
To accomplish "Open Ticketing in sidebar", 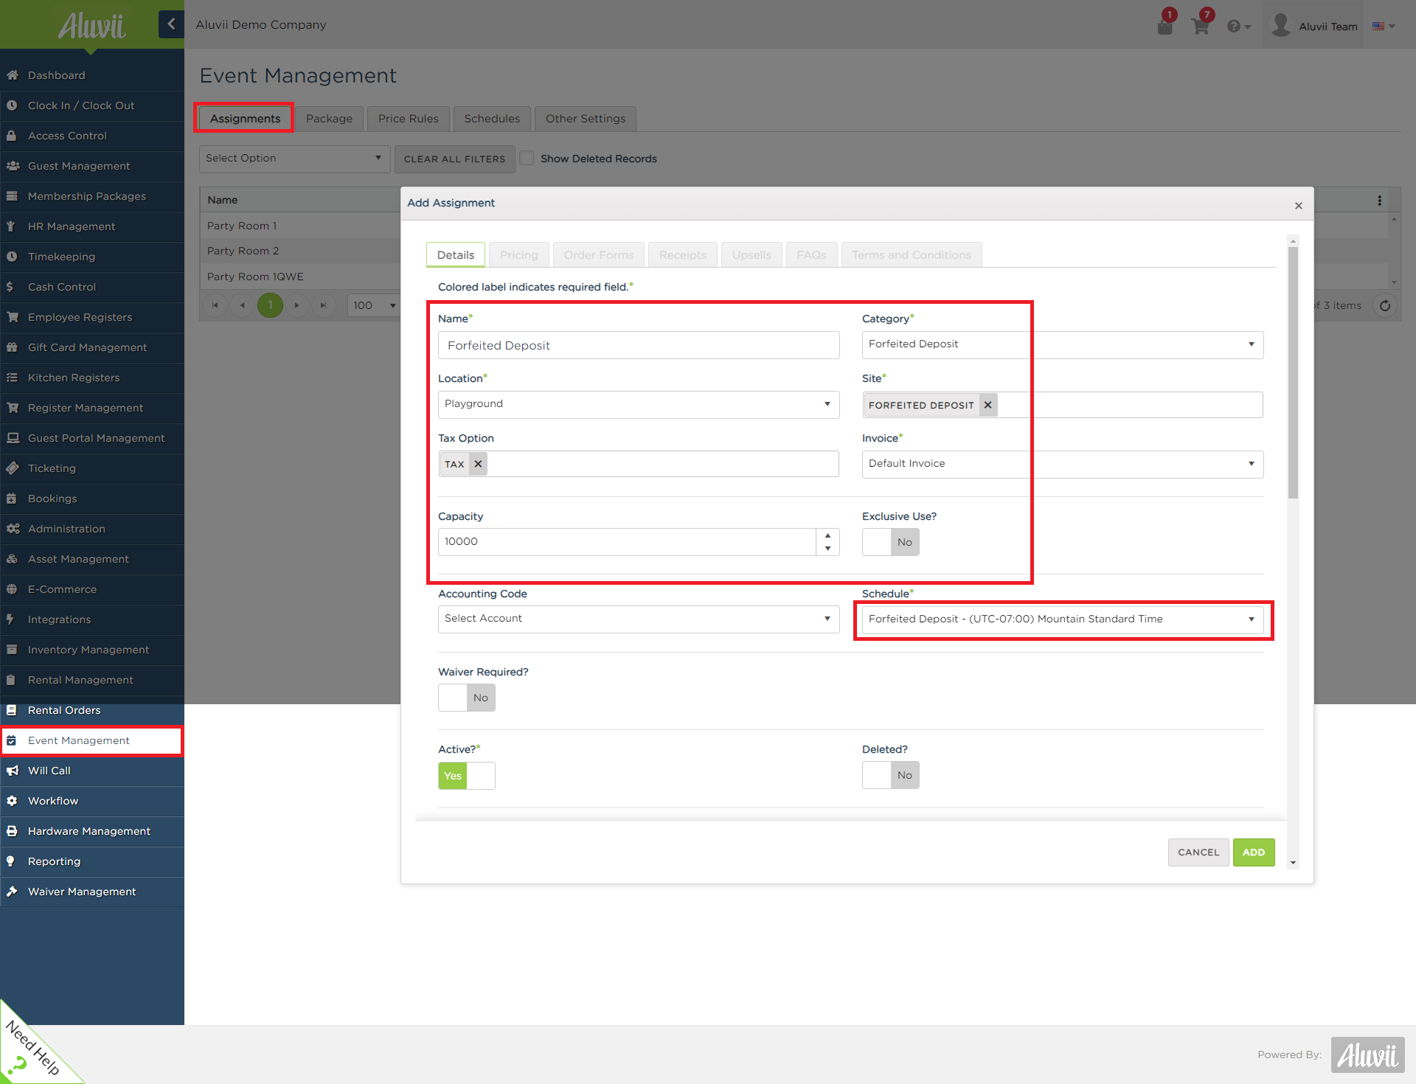I will (x=92, y=468).
